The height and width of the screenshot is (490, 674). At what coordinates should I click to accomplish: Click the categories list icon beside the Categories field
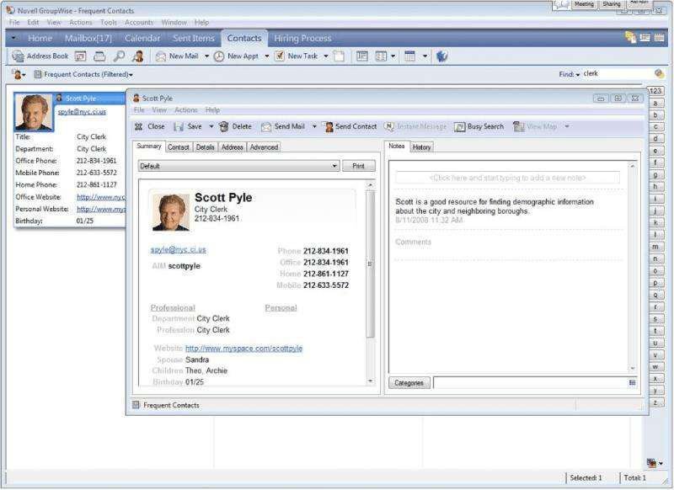pos(633,382)
